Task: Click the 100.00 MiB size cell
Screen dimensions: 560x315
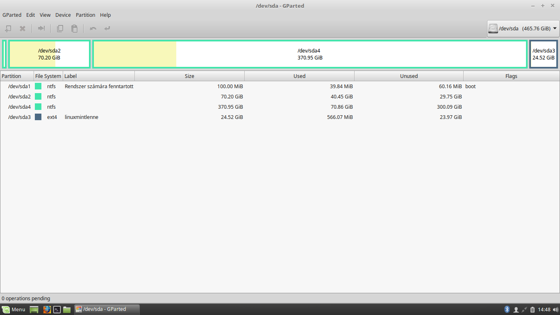Action: [230, 87]
